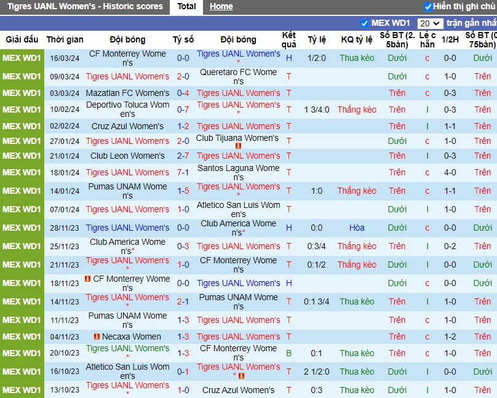Click the red card icon before CF Monterrey on 18/11/23
This screenshot has width=497, height=398.
pyautogui.click(x=88, y=279)
